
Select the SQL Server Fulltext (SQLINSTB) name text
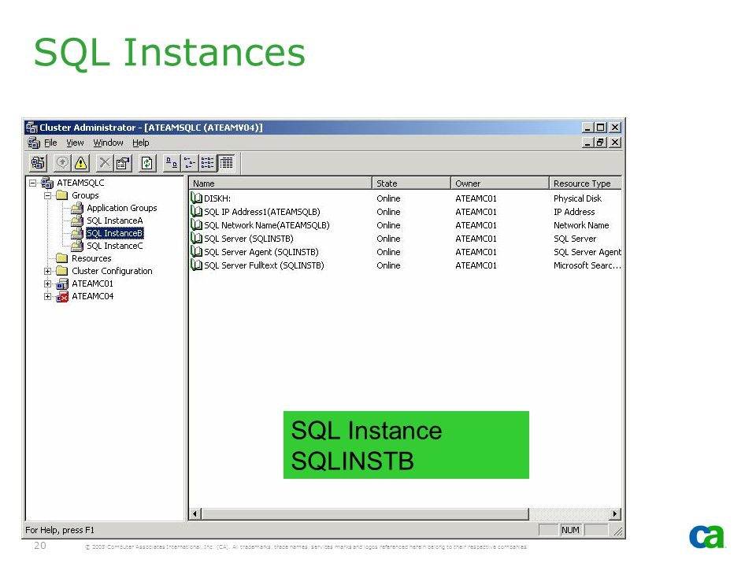pos(265,265)
